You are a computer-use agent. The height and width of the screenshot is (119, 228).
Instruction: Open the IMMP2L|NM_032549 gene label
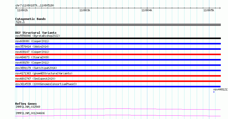(x=28, y=107)
